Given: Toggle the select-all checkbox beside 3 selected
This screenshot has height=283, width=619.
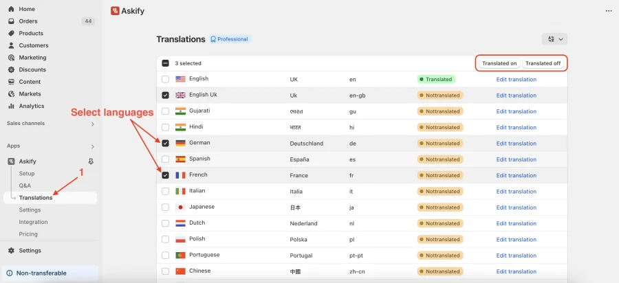Looking at the screenshot, I should [x=165, y=63].
